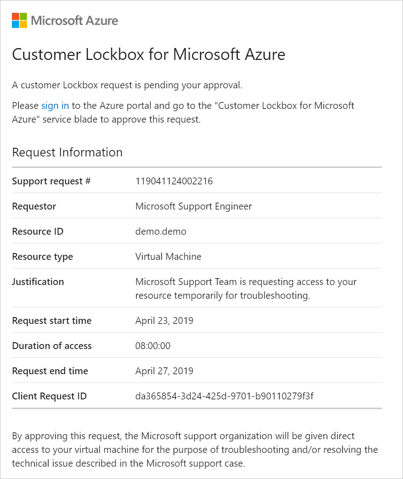Click the Microsoft Azure logo icon

[x=19, y=21]
